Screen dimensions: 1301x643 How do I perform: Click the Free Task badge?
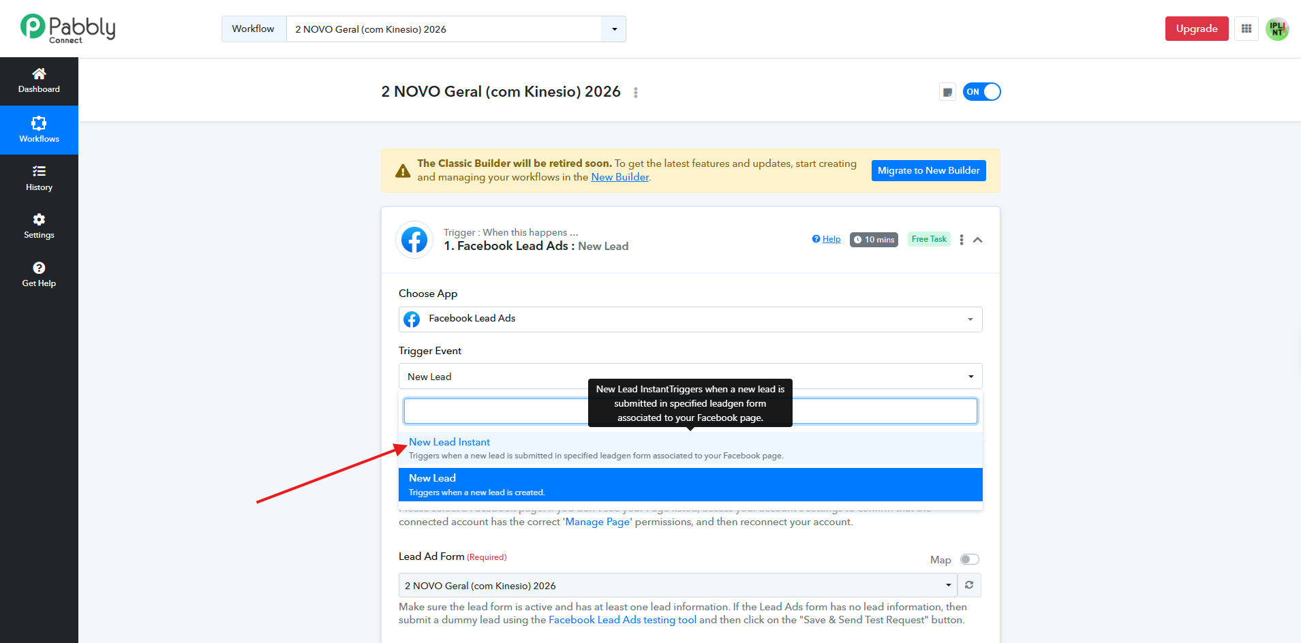(929, 239)
